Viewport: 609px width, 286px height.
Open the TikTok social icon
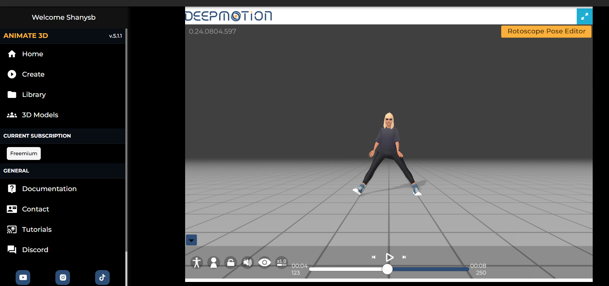coord(102,278)
